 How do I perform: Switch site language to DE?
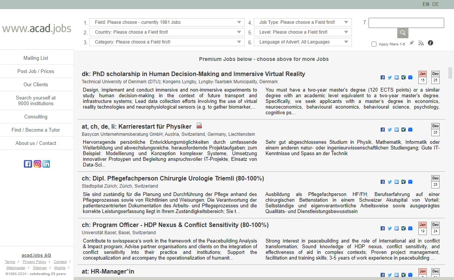(x=435, y=4)
